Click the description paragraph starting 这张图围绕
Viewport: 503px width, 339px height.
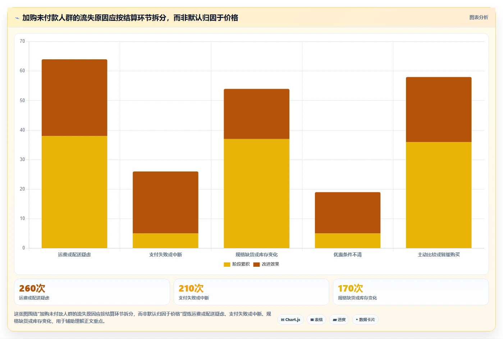click(143, 317)
